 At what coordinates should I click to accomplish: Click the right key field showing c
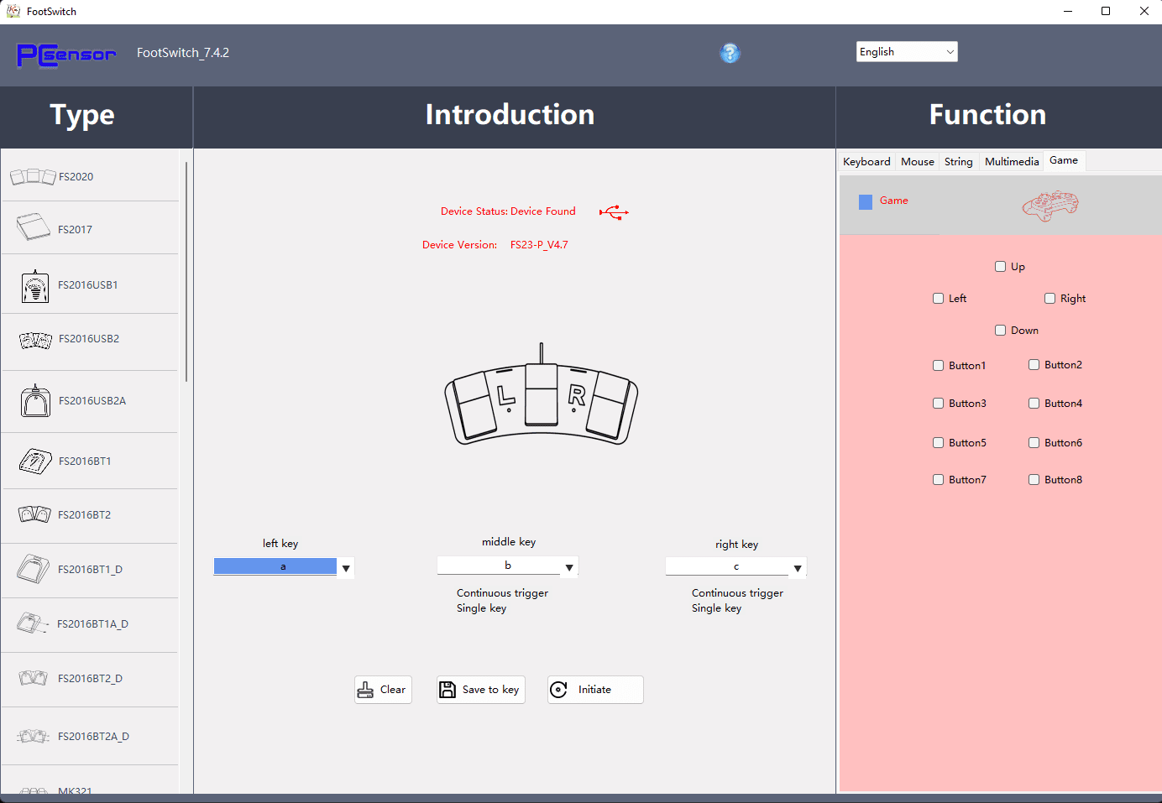728,566
